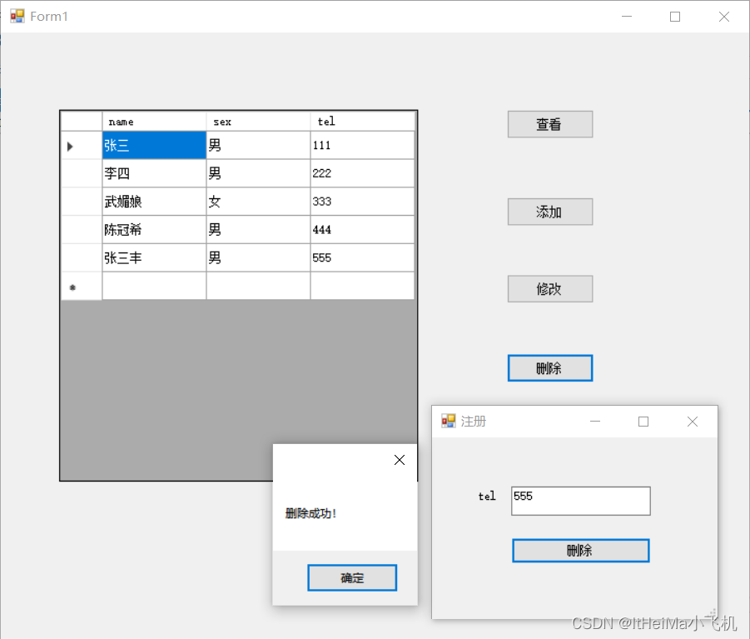Image resolution: width=750 pixels, height=639 pixels.
Task: Click the new-row asterisk header
Action: [x=82, y=287]
